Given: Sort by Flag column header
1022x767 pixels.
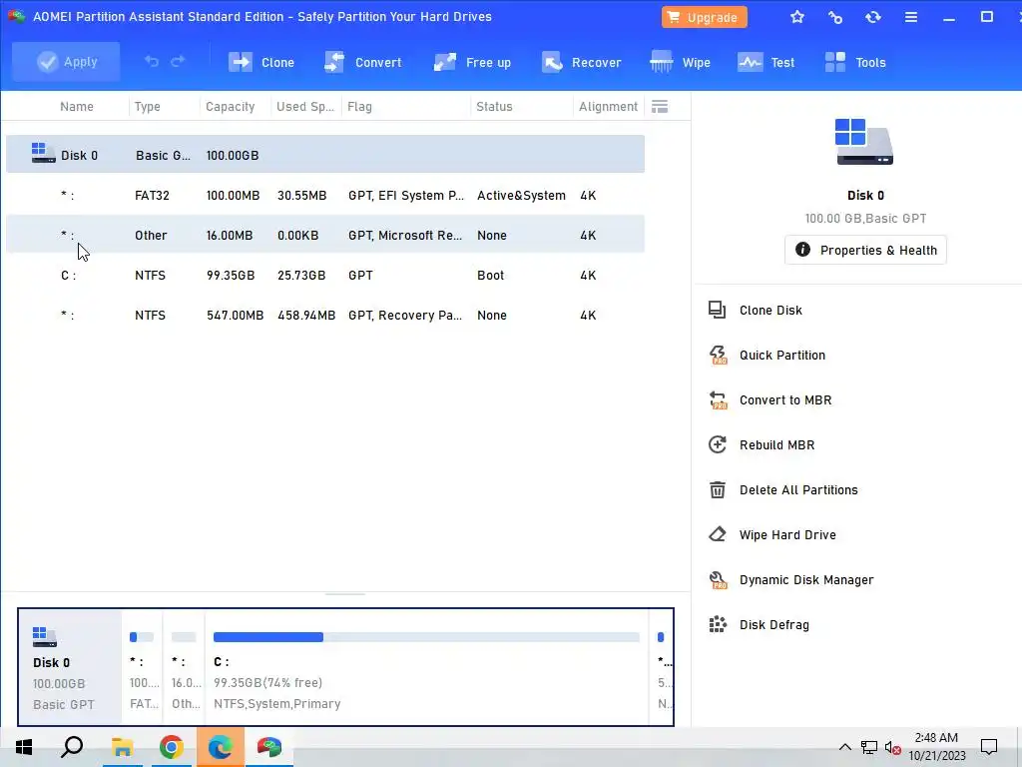Looking at the screenshot, I should 359,106.
